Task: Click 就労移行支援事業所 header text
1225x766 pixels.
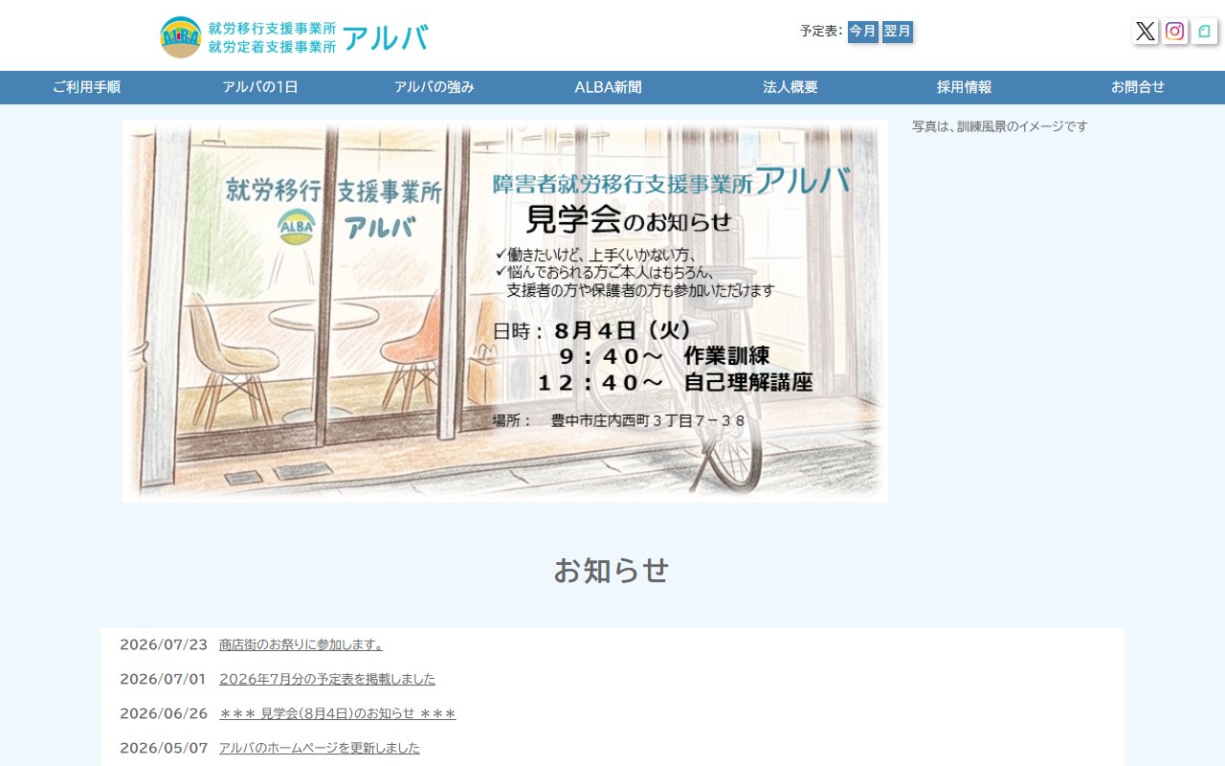Action: click(x=272, y=29)
